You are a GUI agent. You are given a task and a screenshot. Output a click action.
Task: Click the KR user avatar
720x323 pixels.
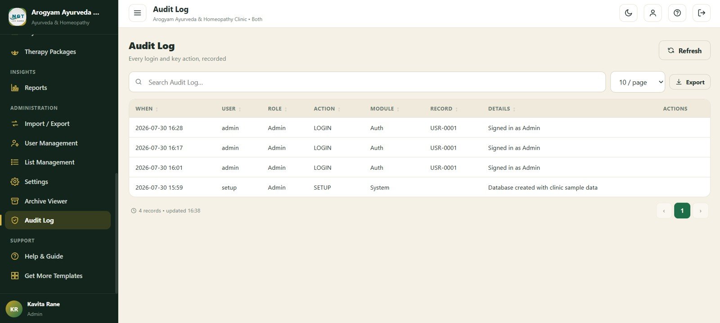coord(14,309)
